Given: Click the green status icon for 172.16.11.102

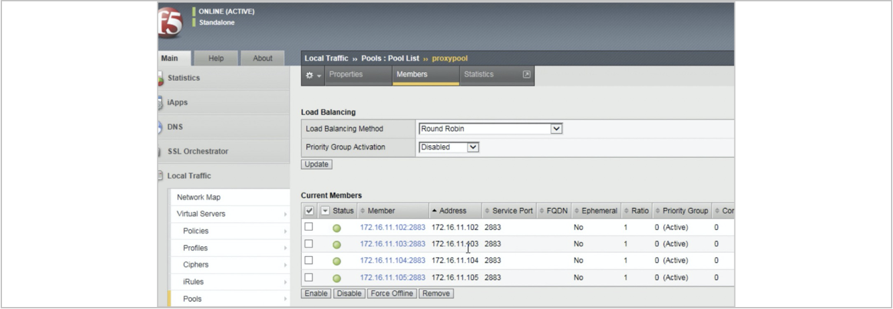Looking at the screenshot, I should (337, 228).
